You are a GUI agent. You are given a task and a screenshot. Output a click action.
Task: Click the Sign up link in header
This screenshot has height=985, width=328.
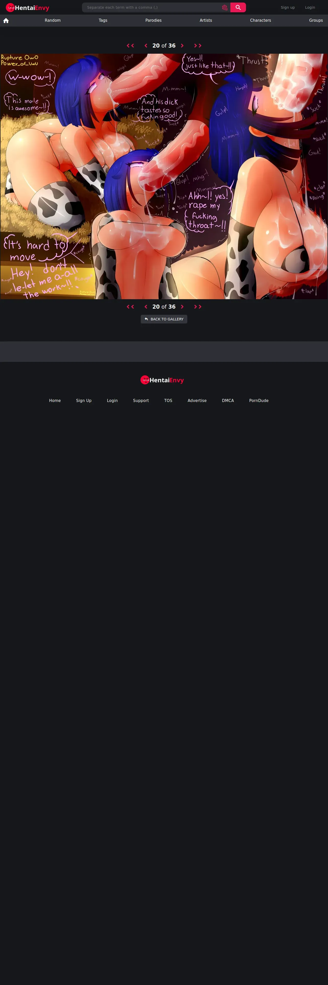[x=288, y=8]
